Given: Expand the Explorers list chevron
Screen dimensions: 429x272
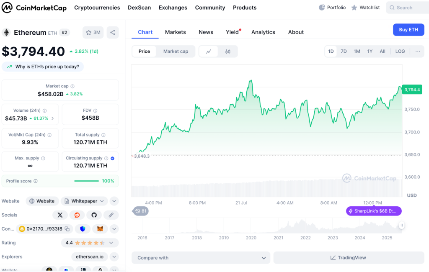Looking at the screenshot, I should point(114,257).
